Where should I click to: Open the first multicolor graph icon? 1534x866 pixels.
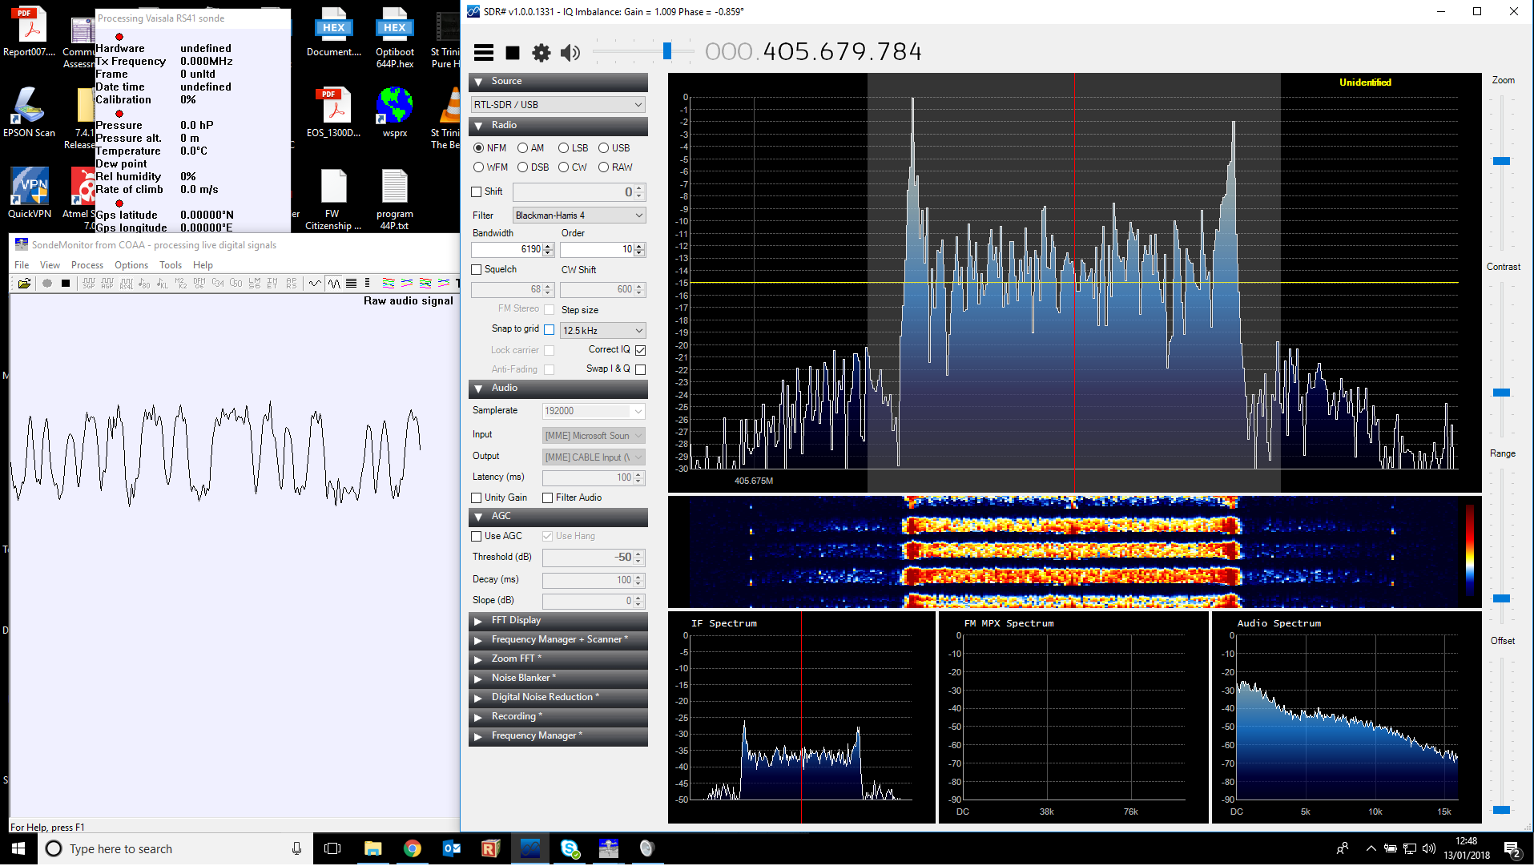click(389, 283)
